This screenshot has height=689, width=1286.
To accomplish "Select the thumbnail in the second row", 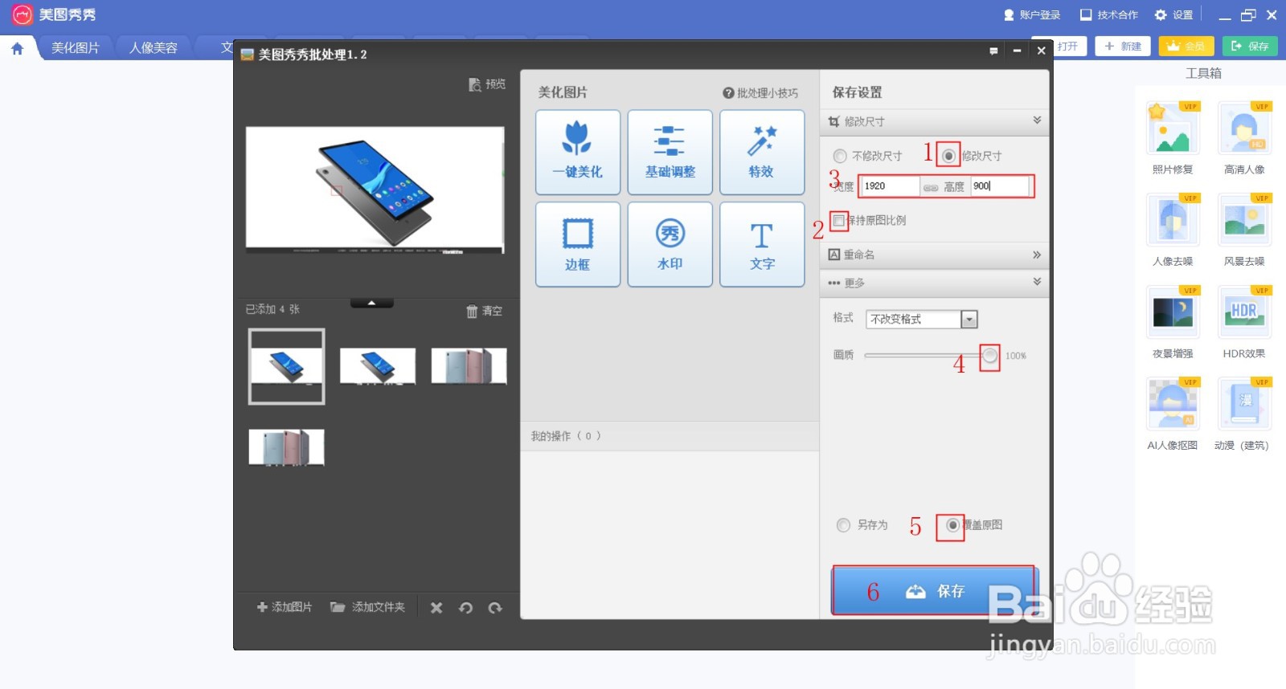I will 286,447.
